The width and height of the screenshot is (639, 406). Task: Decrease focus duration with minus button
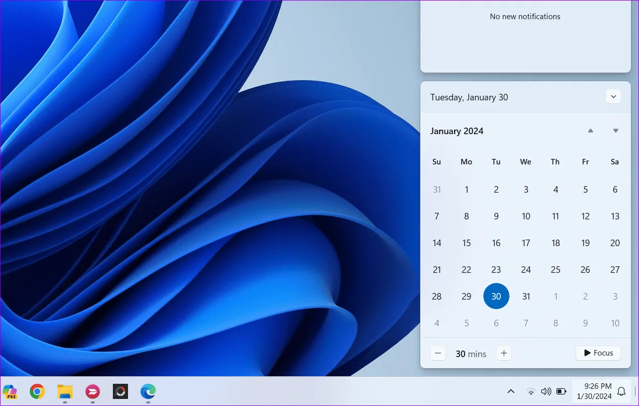click(x=438, y=353)
